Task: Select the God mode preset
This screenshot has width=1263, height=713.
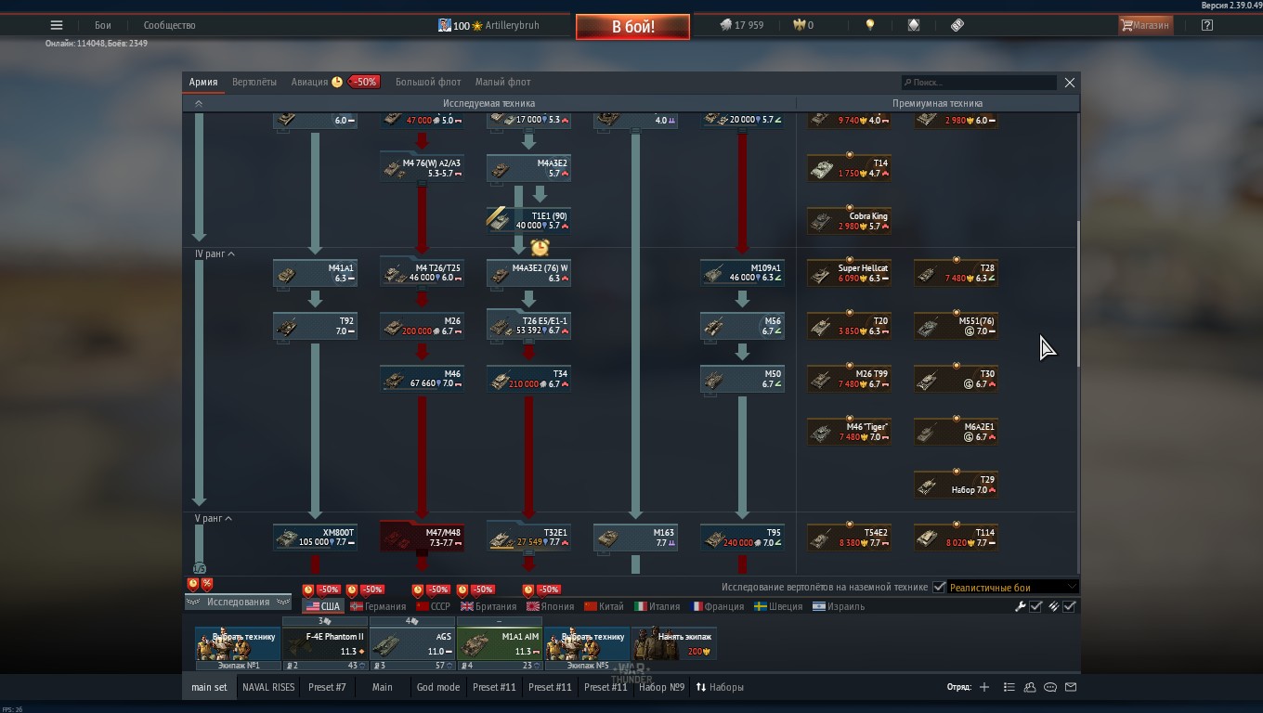Action: click(438, 687)
